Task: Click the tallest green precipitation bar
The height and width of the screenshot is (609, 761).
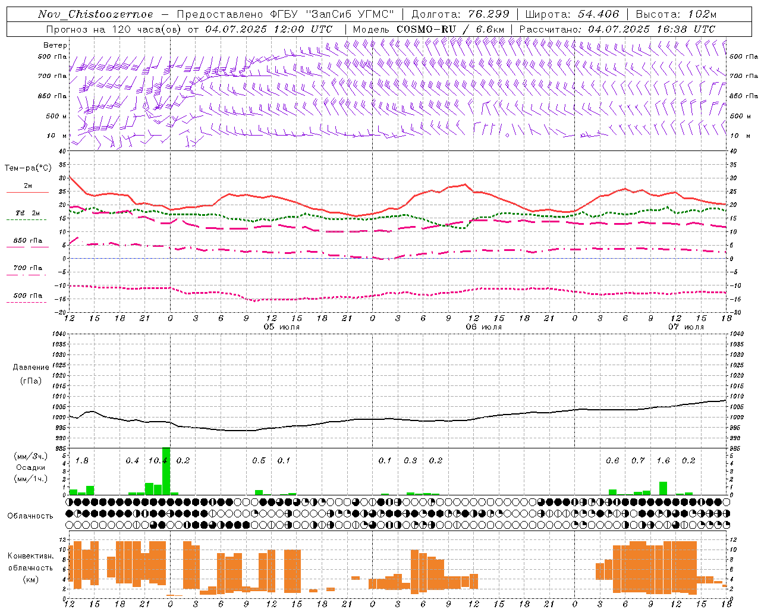Action: coord(166,471)
